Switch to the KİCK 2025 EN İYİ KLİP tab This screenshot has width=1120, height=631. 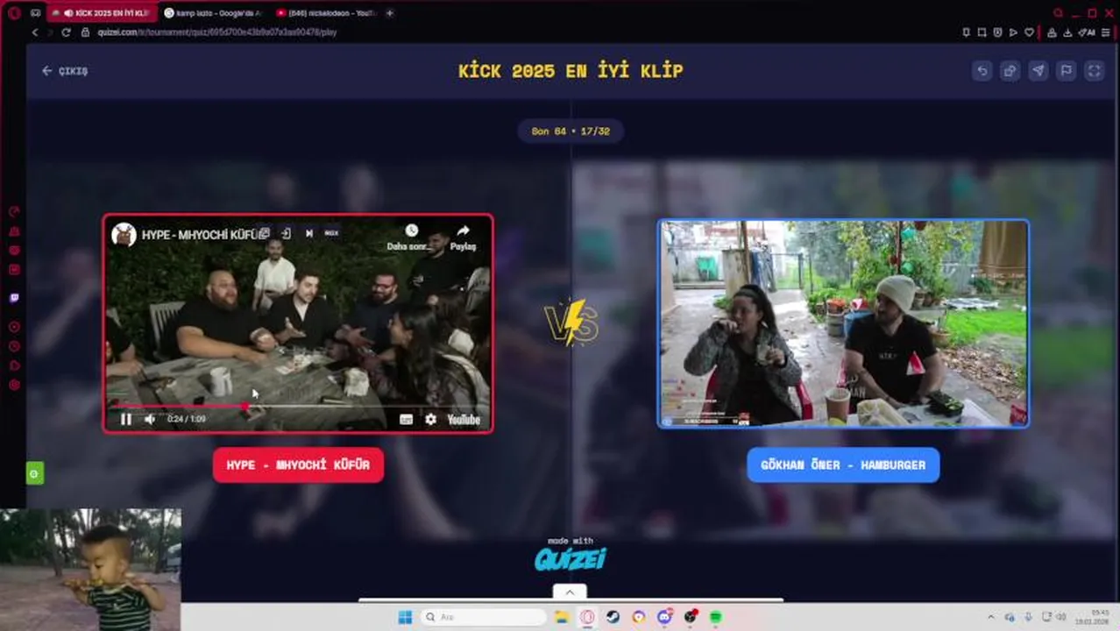(103, 13)
